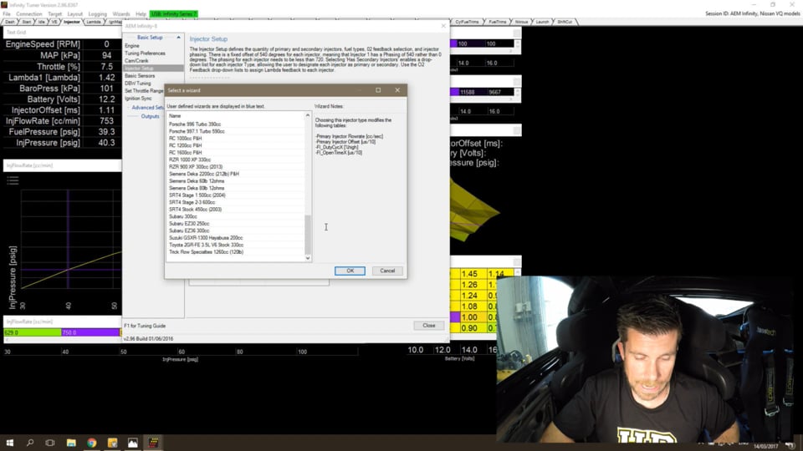
Task: Click the wizard list scroll up arrow
Action: pyautogui.click(x=308, y=115)
